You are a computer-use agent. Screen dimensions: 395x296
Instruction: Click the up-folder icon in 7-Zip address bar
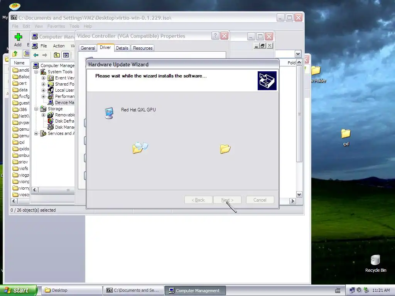tap(15, 54)
